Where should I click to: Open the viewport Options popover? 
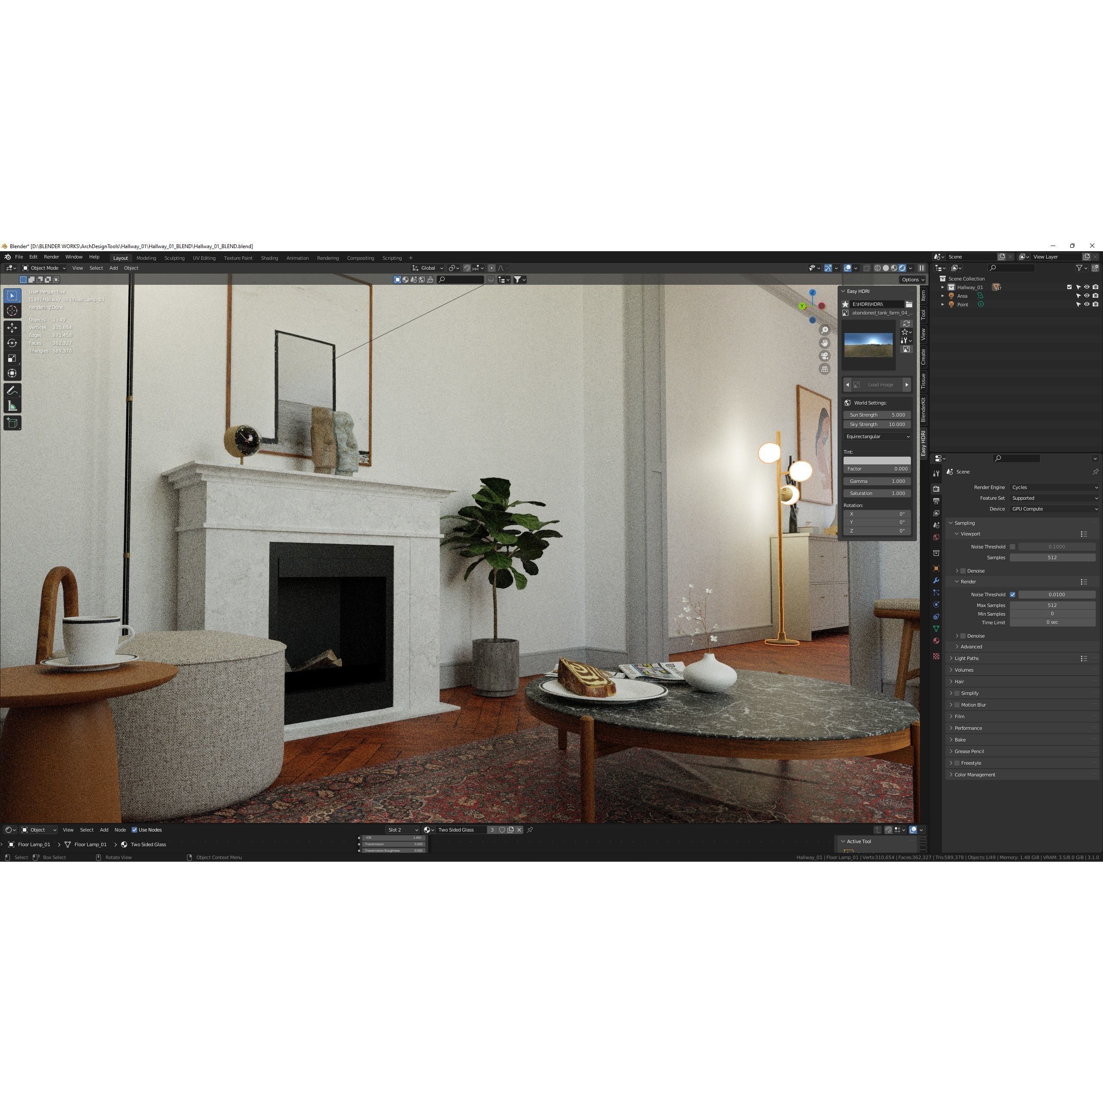[x=912, y=279]
